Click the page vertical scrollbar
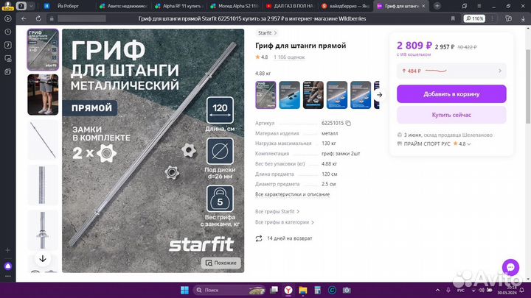The width and height of the screenshot is (531, 298). tap(528, 86)
